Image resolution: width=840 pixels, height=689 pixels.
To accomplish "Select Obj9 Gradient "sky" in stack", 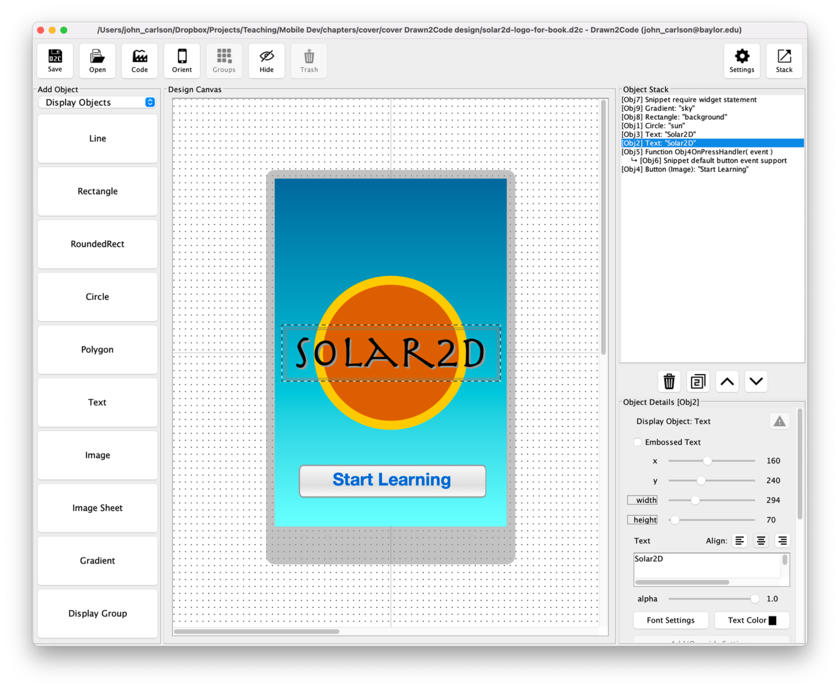I will (x=712, y=108).
